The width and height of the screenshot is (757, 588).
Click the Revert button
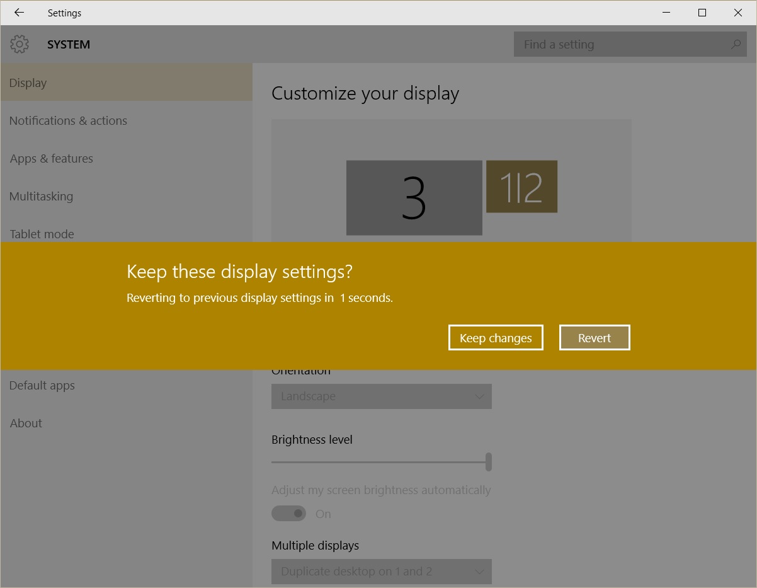tap(595, 338)
